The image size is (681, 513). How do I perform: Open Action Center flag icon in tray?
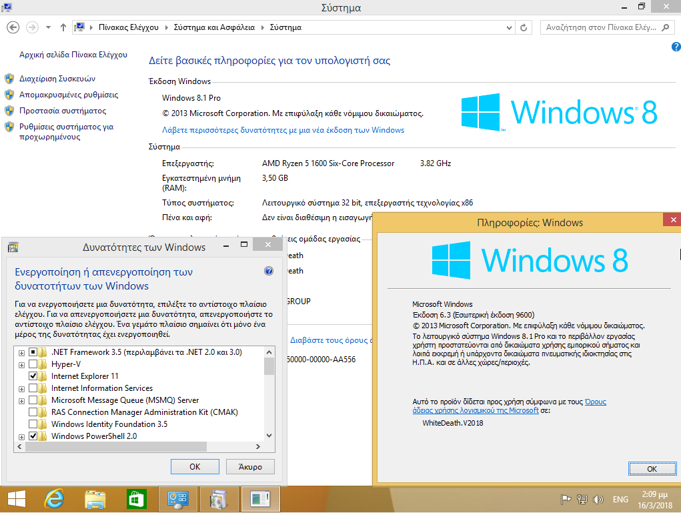click(566, 500)
